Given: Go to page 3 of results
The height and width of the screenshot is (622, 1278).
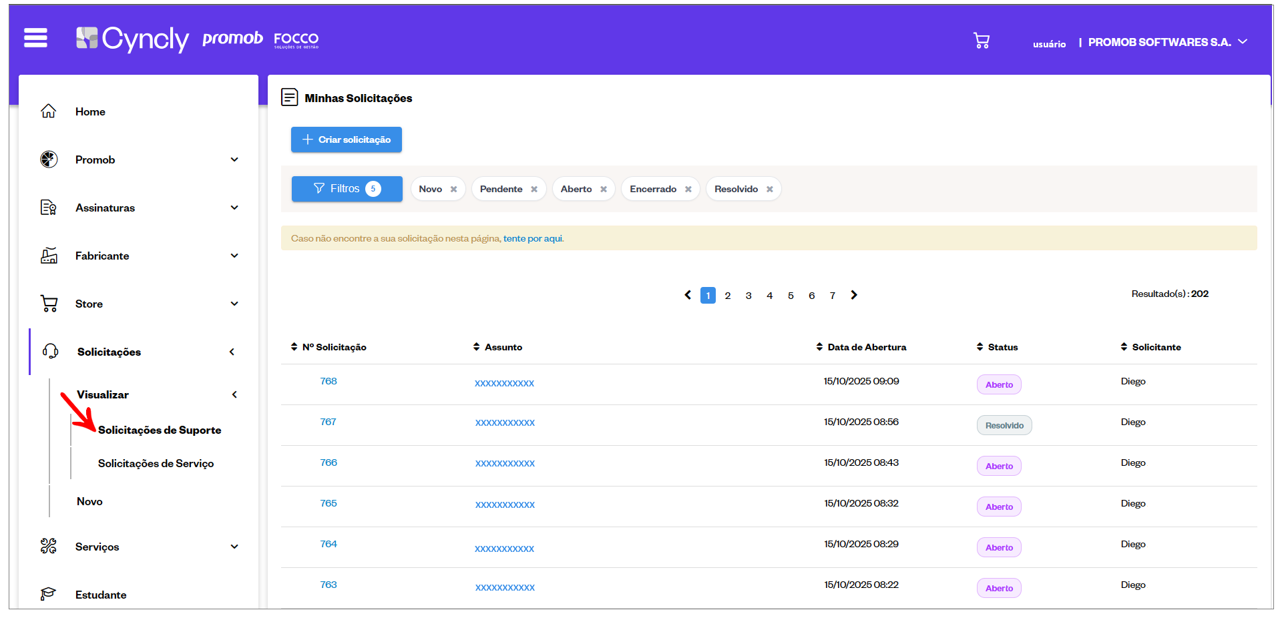Looking at the screenshot, I should [x=749, y=296].
